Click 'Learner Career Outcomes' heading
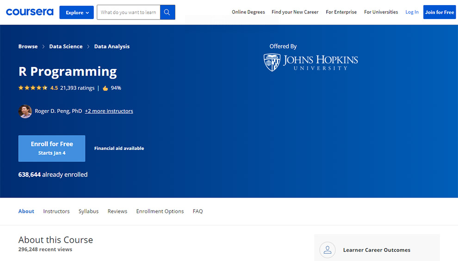The width and height of the screenshot is (458, 261). coord(377,250)
